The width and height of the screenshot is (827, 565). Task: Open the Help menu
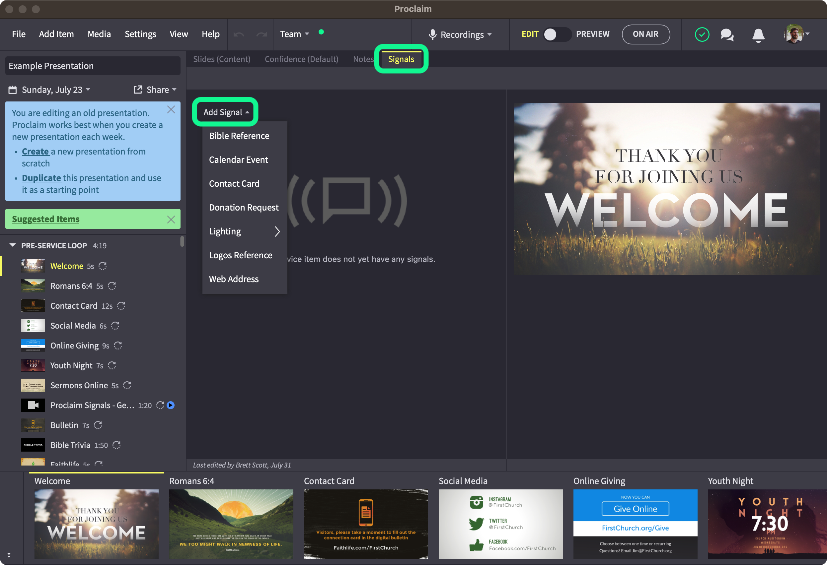coord(211,34)
